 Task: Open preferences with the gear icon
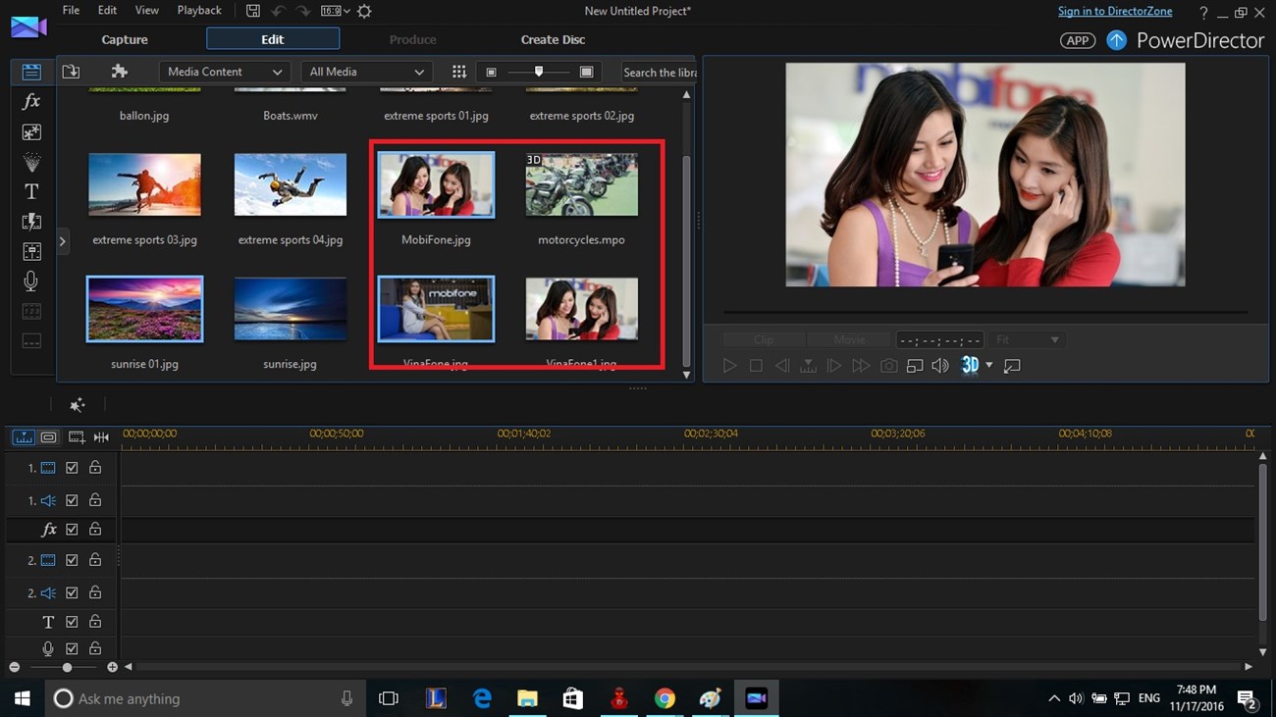coord(364,11)
